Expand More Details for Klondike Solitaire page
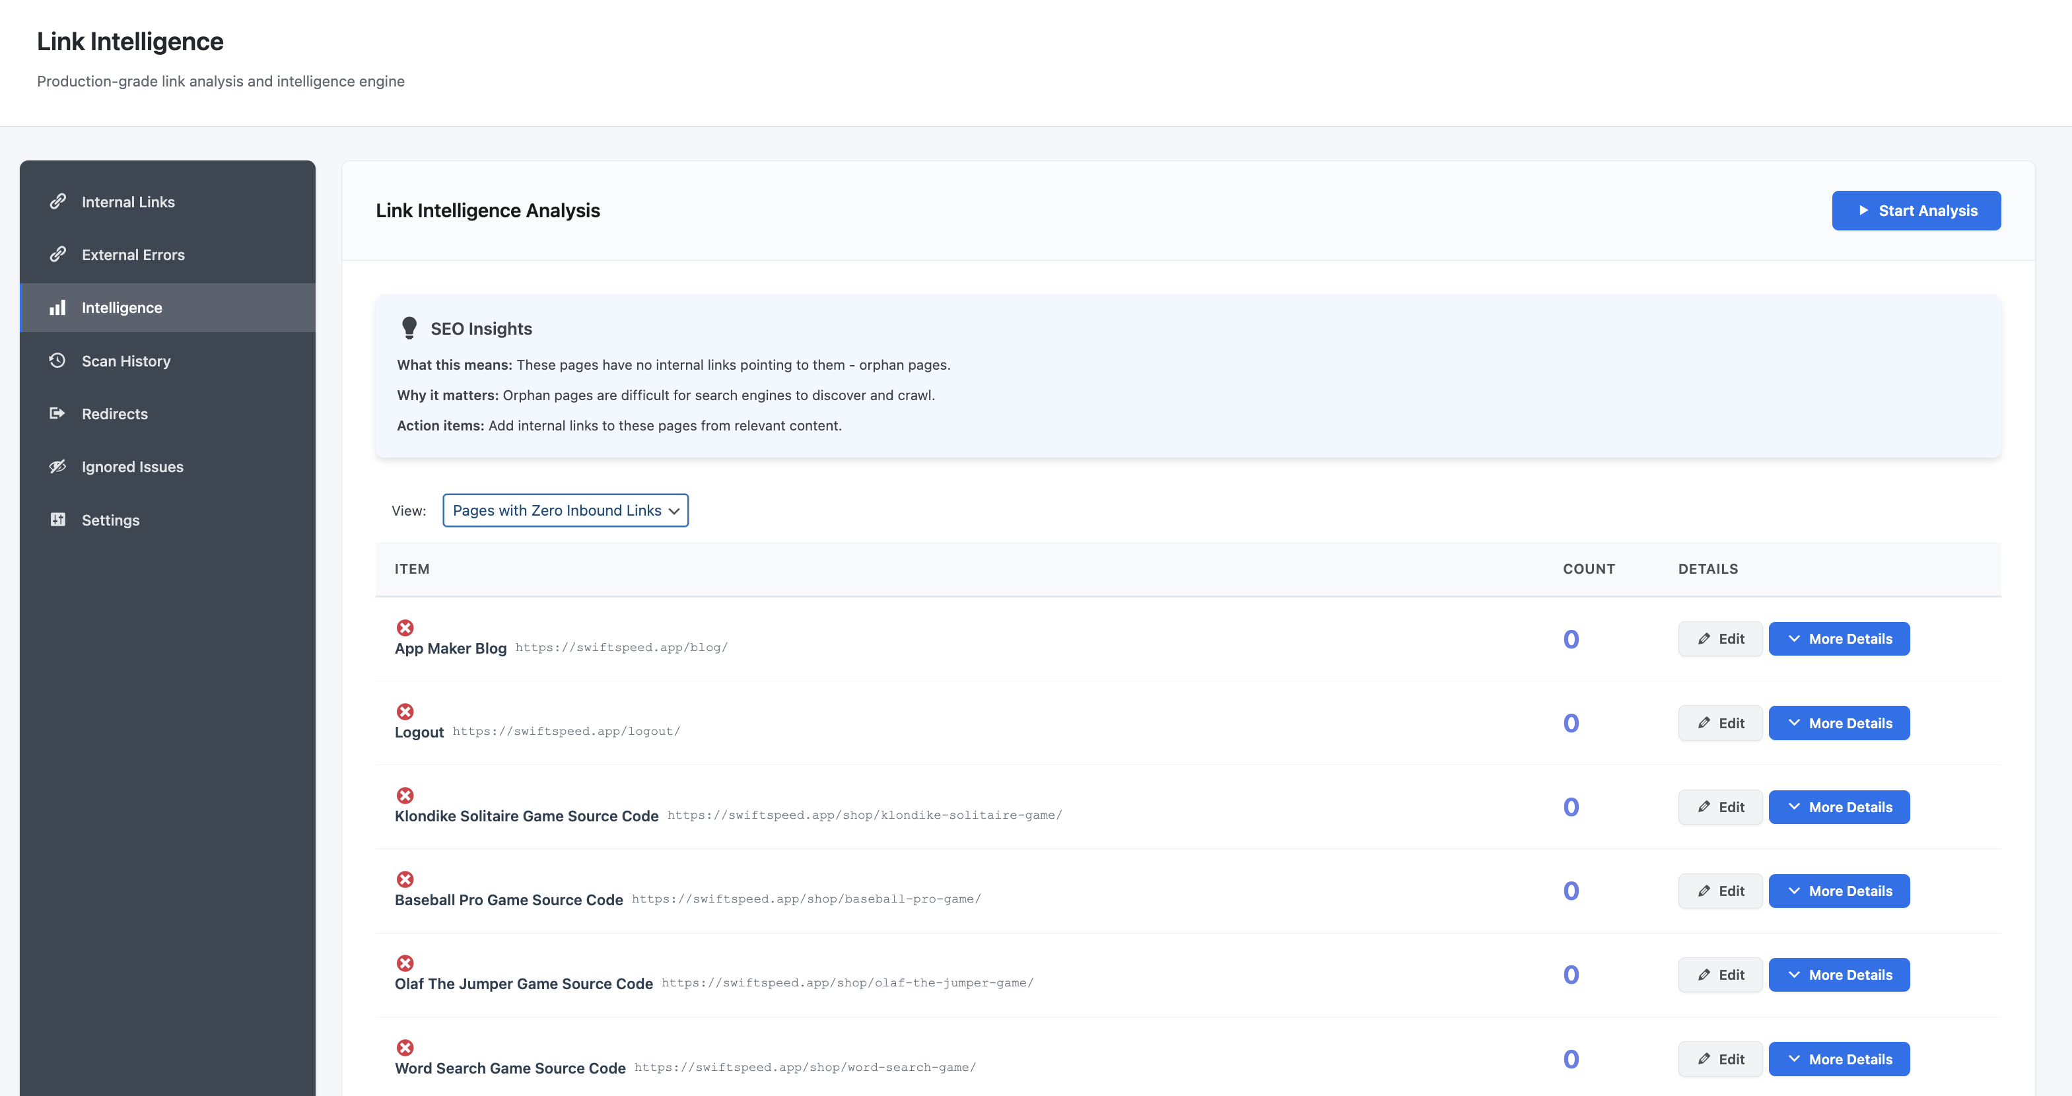Viewport: 2072px width, 1096px height. (x=1840, y=807)
